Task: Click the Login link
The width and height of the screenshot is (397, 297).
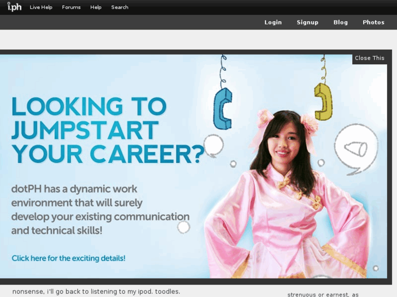Action: pos(273,22)
